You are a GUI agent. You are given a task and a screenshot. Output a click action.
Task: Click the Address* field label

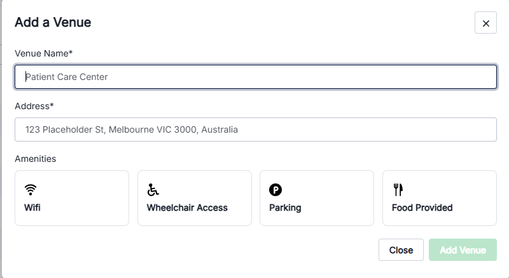coord(34,106)
